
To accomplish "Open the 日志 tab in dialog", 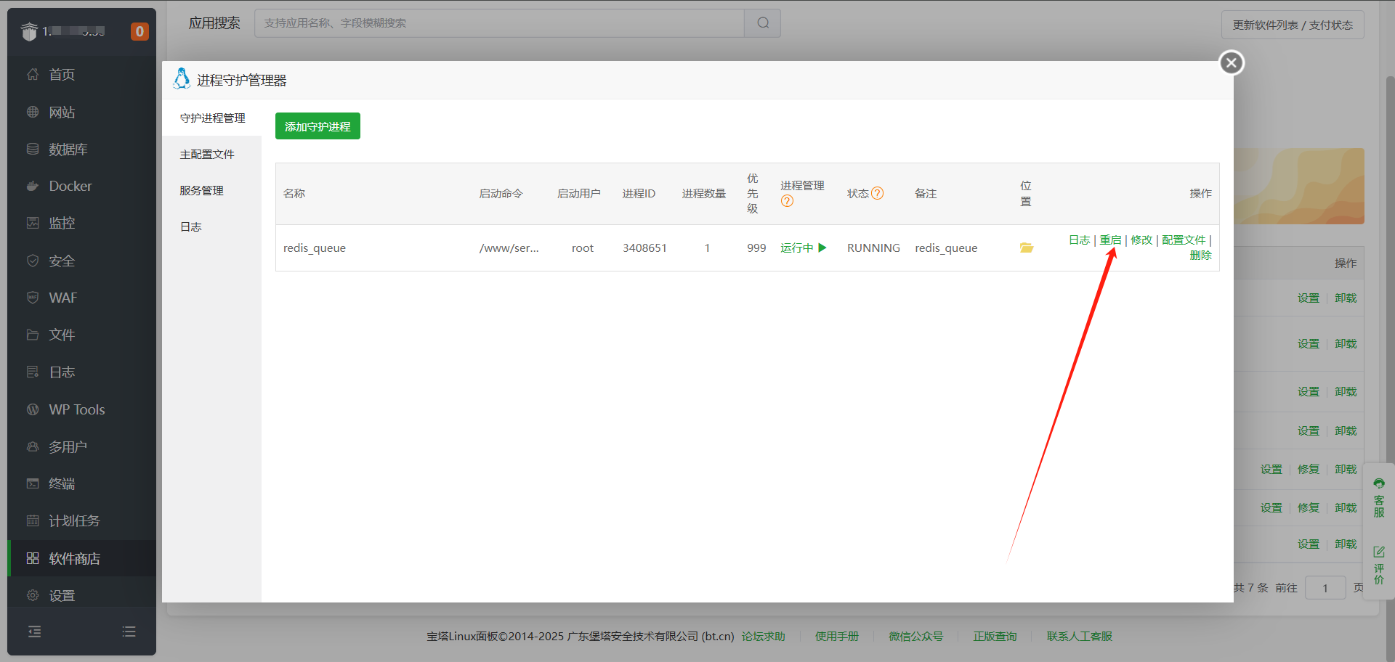I will (x=191, y=227).
